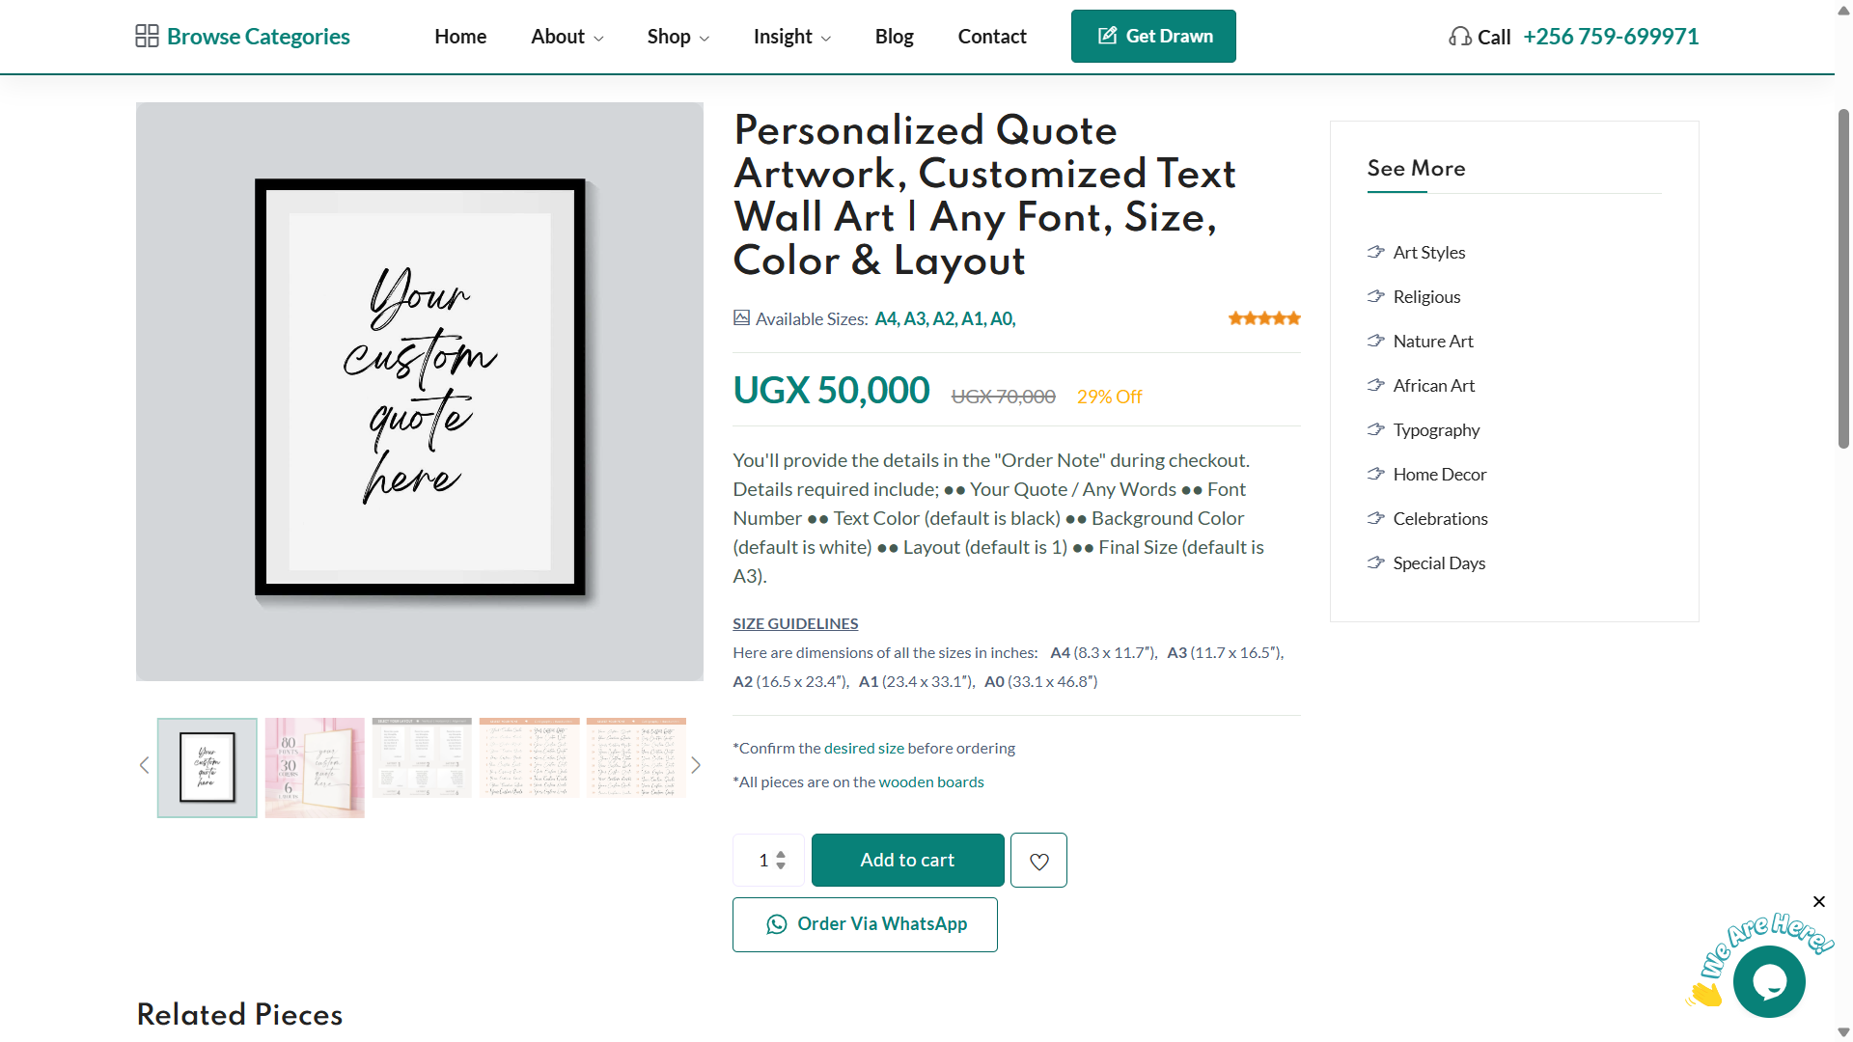
Task: Expand the Shop menu dropdown
Action: click(x=678, y=37)
